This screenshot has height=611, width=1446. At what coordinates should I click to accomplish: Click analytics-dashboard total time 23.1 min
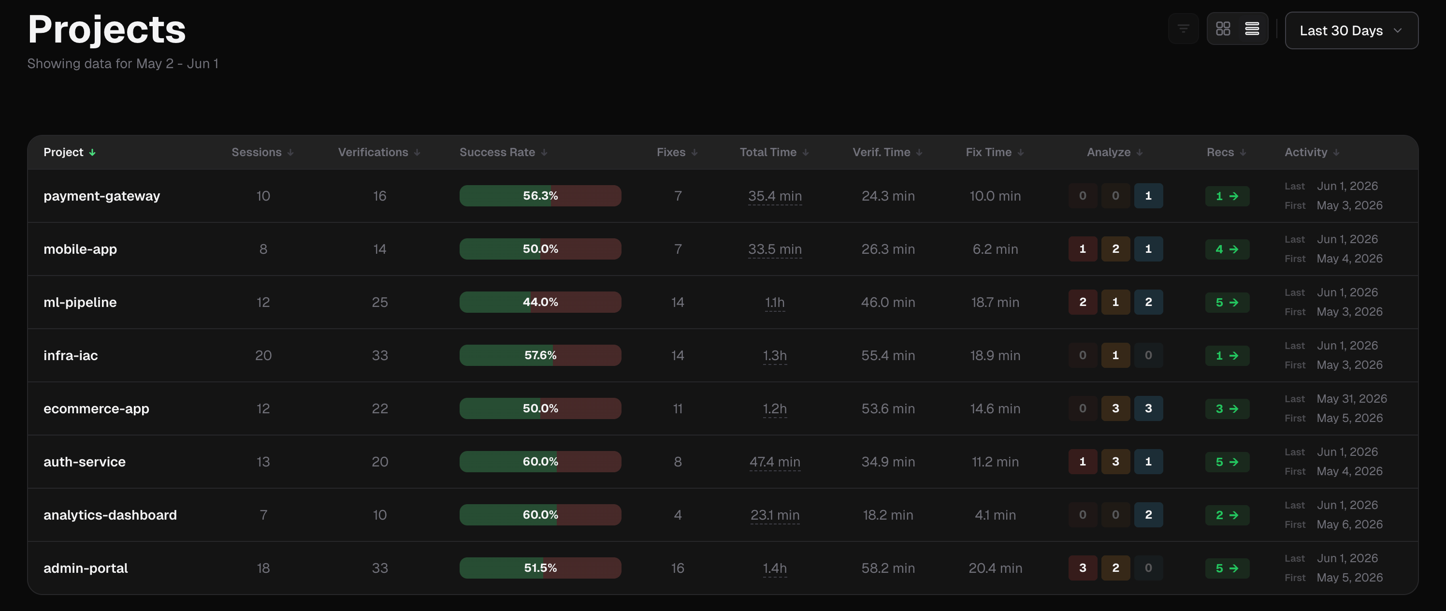click(x=775, y=515)
